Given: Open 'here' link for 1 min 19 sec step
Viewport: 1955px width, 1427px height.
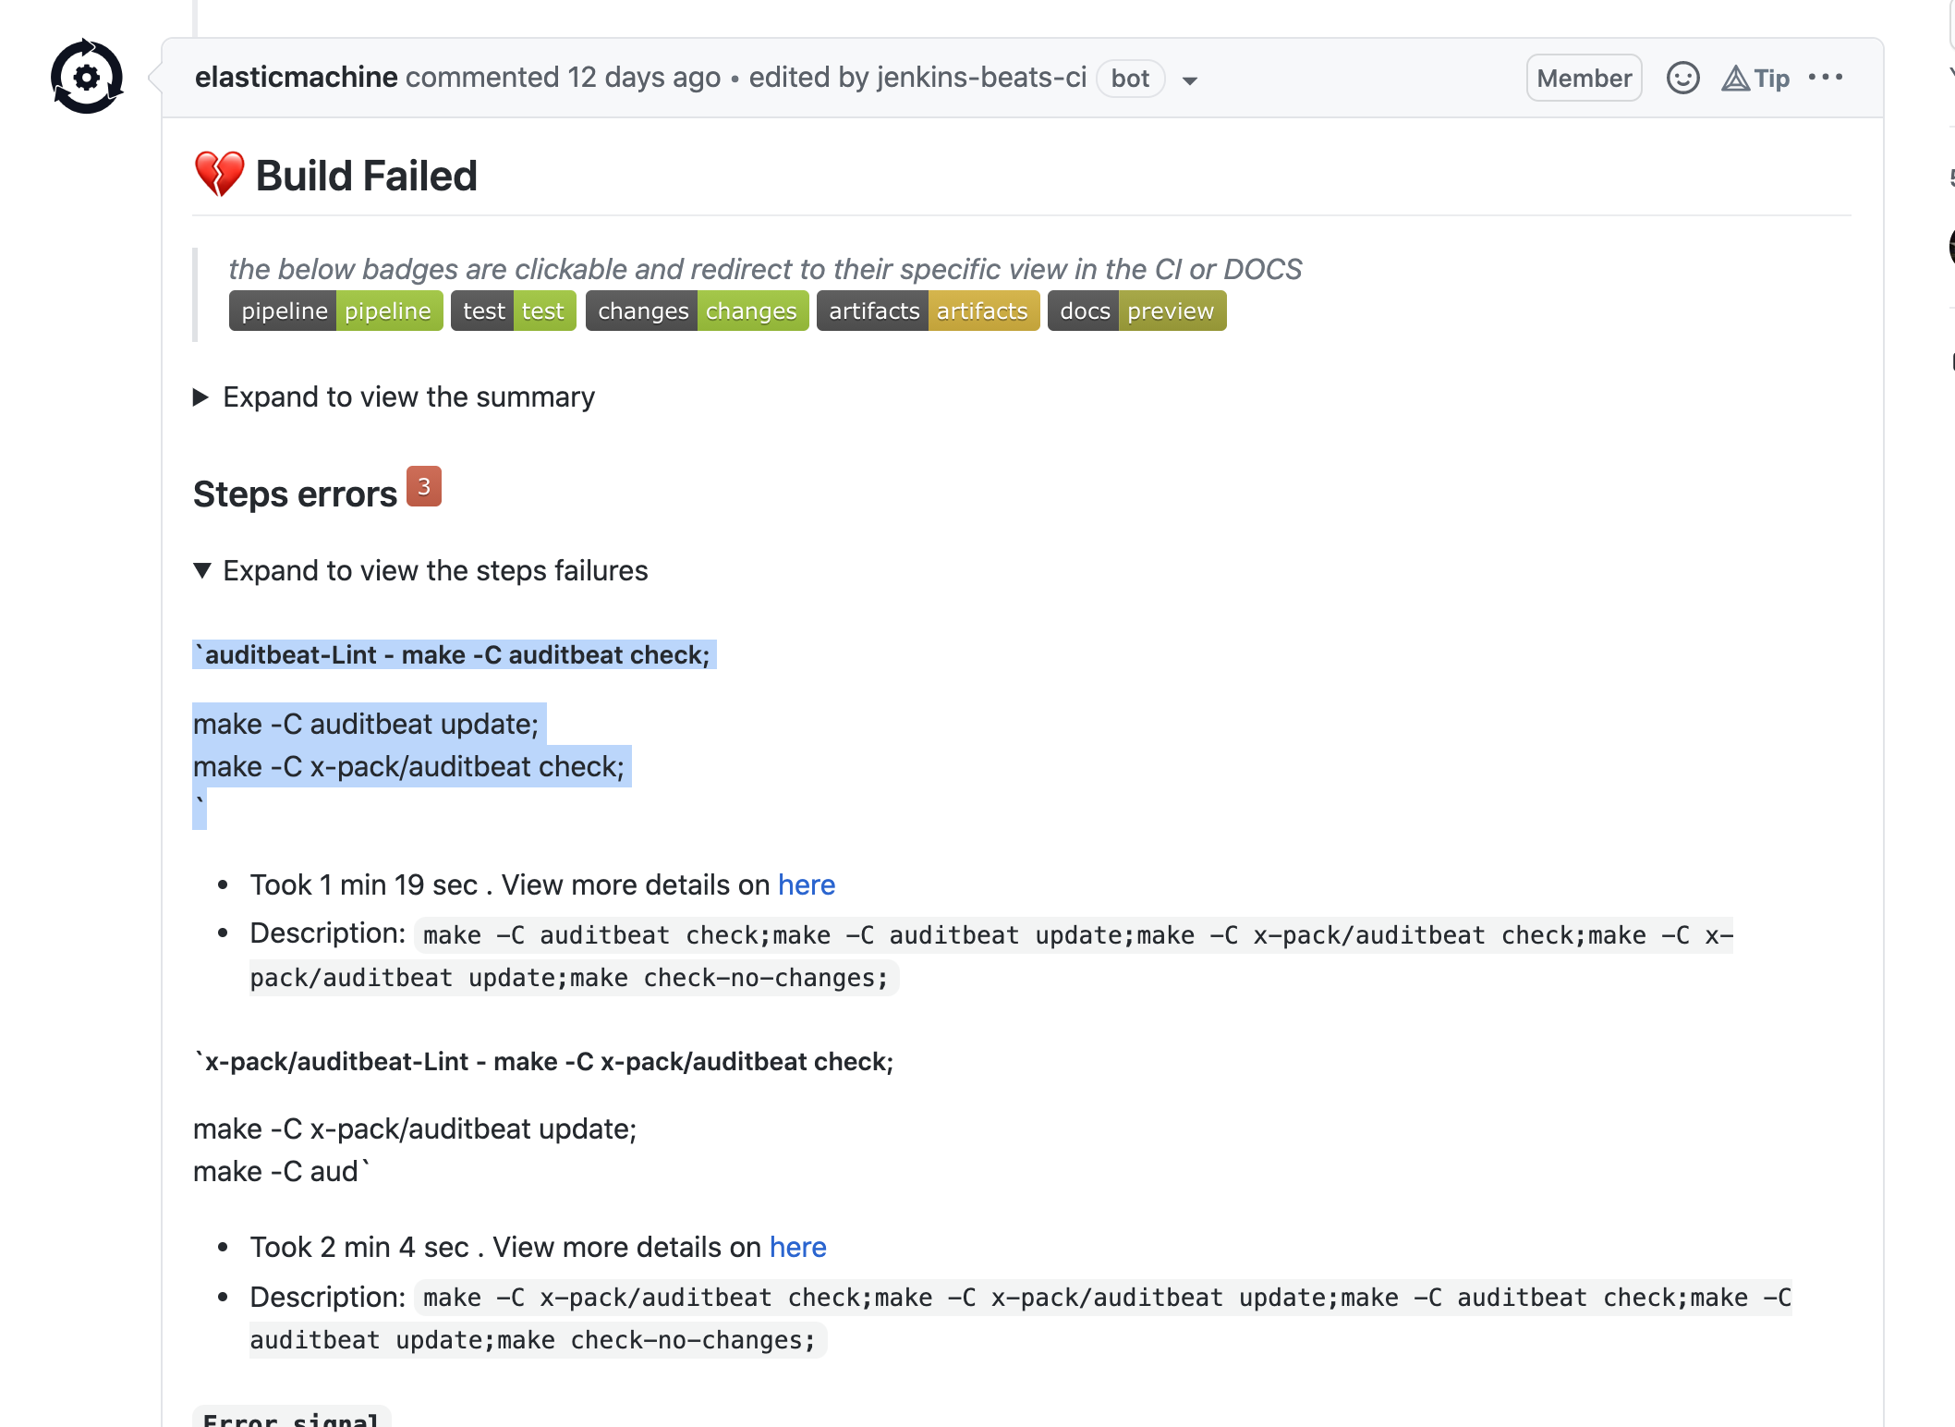Looking at the screenshot, I should click(806, 885).
